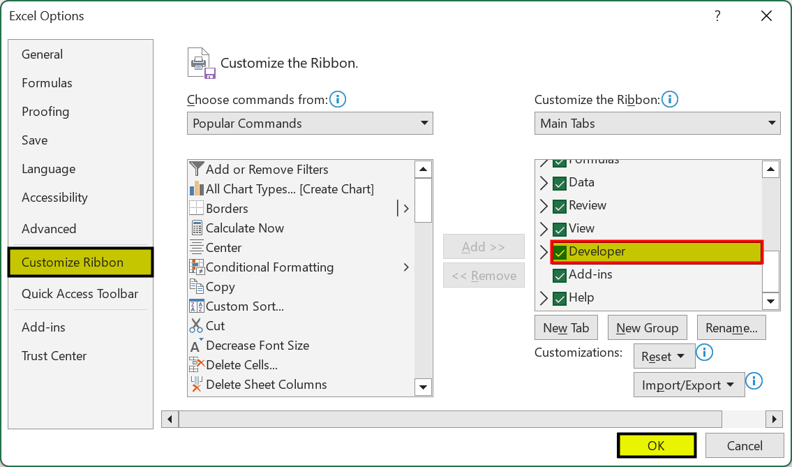Toggle the Developer tab checkbox

point(559,252)
